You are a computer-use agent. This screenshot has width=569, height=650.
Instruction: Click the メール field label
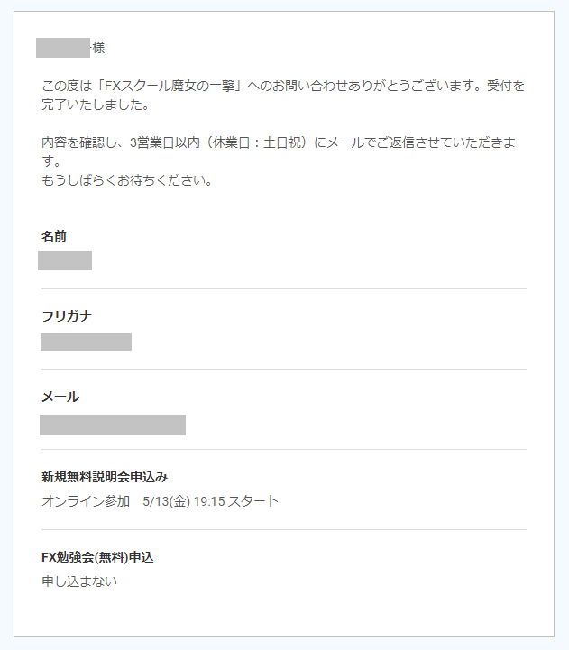[x=60, y=397]
